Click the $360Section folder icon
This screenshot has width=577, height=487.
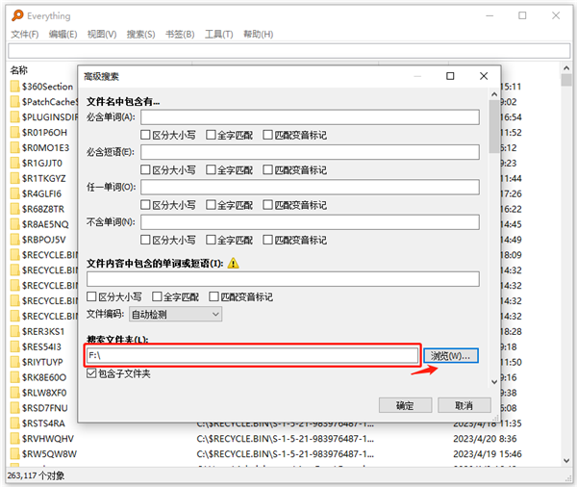[14, 87]
